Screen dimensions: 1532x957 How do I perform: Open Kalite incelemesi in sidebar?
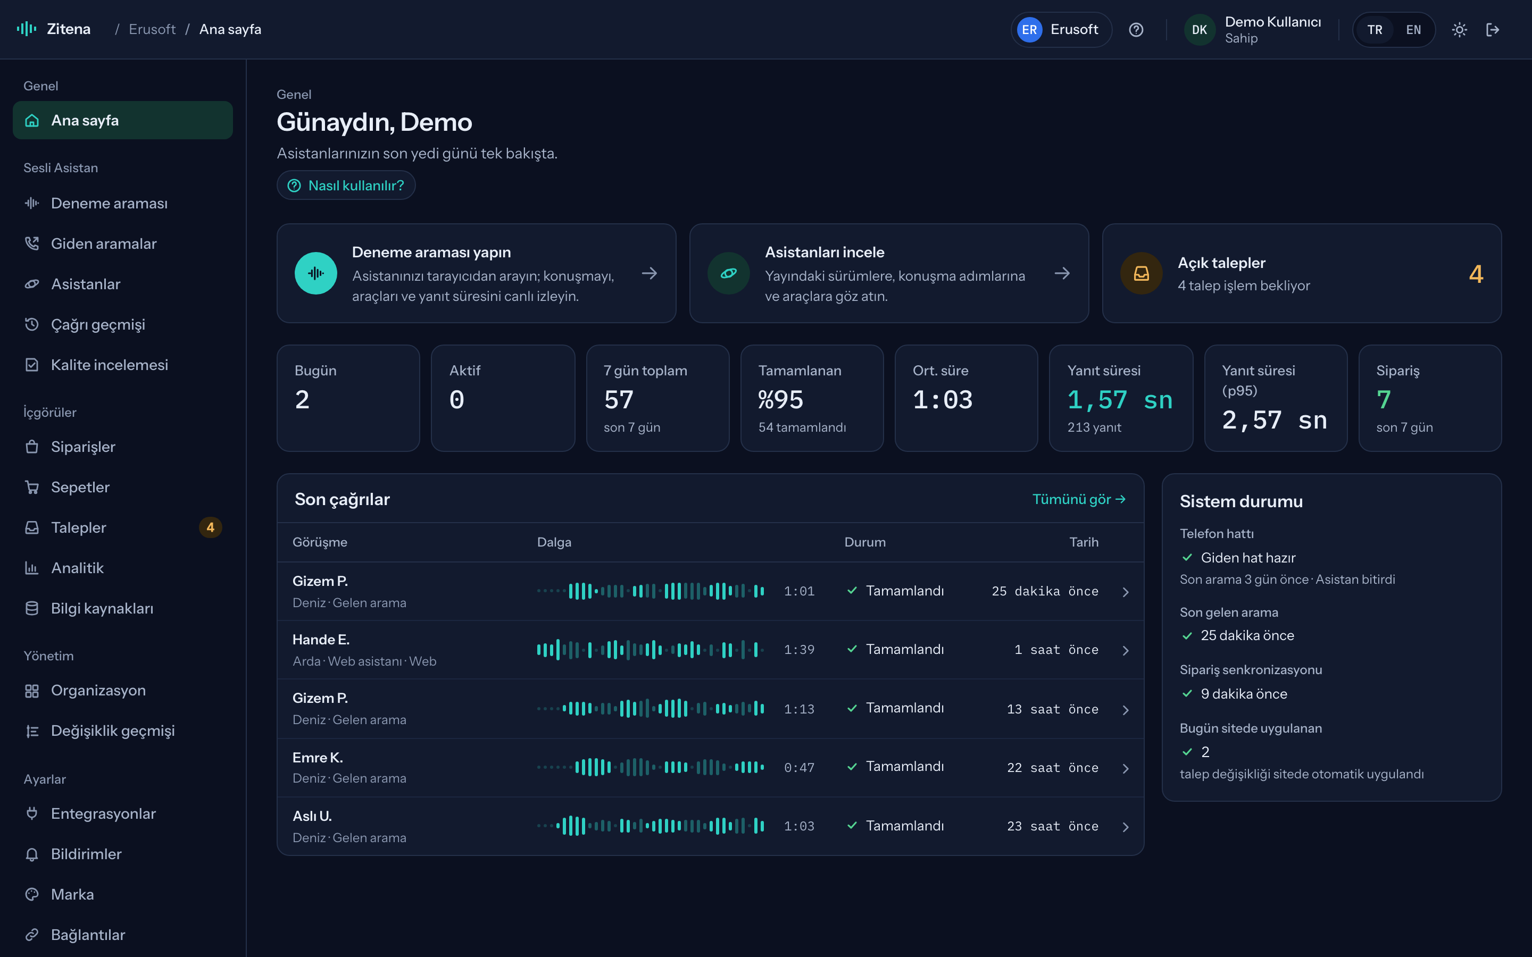[123, 365]
